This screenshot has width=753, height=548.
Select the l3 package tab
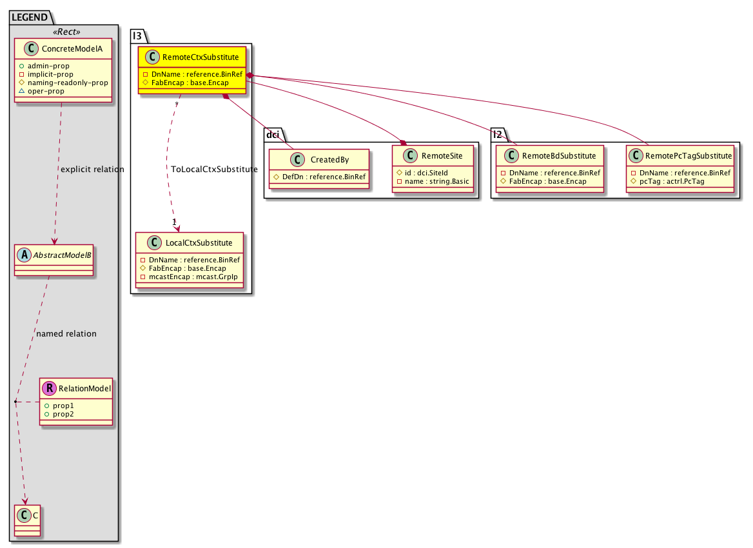(139, 37)
